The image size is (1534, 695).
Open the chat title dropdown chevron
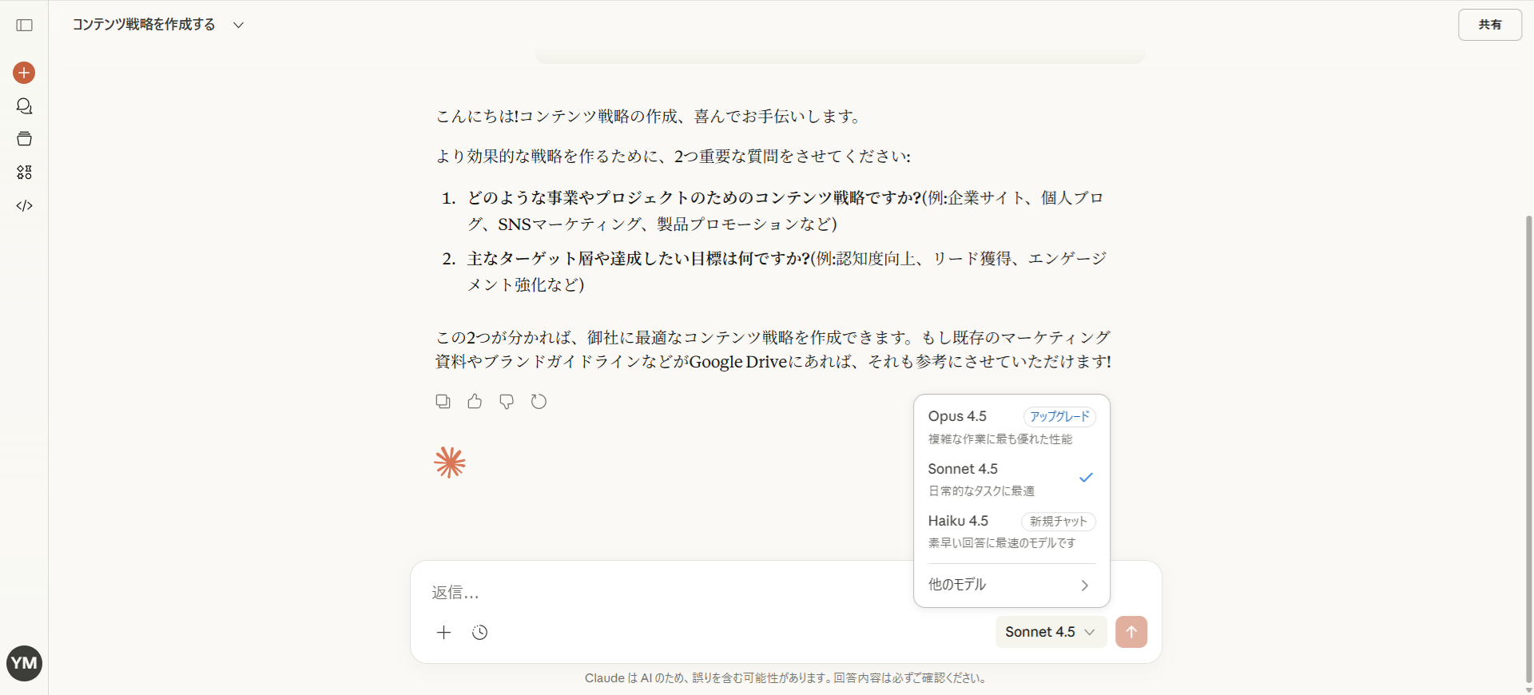coord(238,25)
